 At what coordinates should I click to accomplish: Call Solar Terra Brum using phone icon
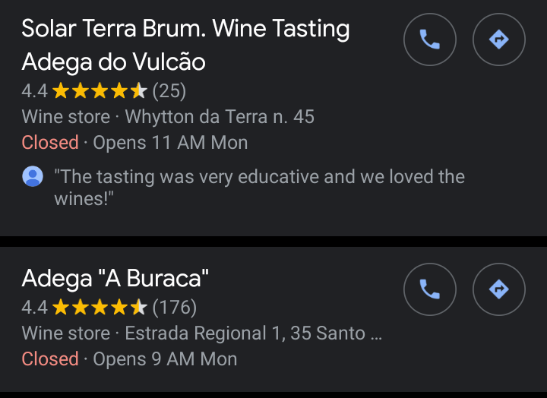429,39
